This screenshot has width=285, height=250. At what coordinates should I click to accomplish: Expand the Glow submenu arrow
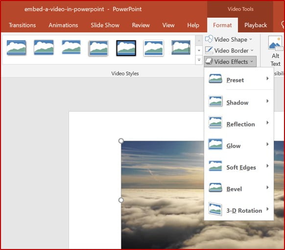267,144
